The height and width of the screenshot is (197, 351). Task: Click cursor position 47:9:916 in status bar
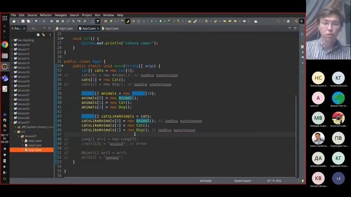tap(274, 181)
